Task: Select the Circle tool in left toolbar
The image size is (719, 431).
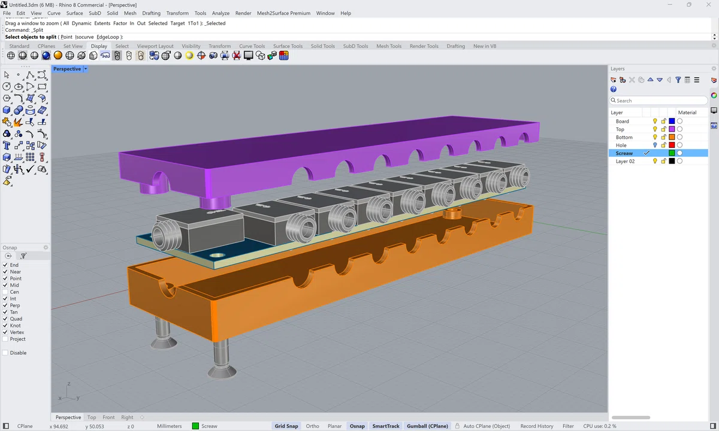Action: (7, 86)
